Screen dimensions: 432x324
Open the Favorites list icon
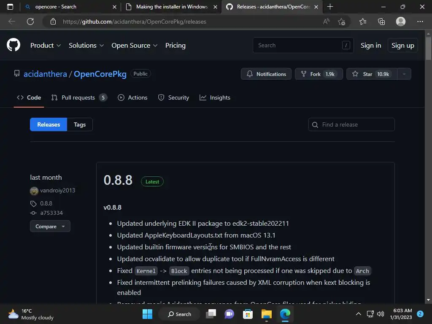pyautogui.click(x=363, y=22)
